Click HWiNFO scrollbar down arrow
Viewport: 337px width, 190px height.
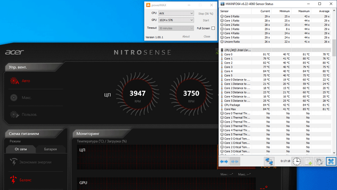coord(334,153)
